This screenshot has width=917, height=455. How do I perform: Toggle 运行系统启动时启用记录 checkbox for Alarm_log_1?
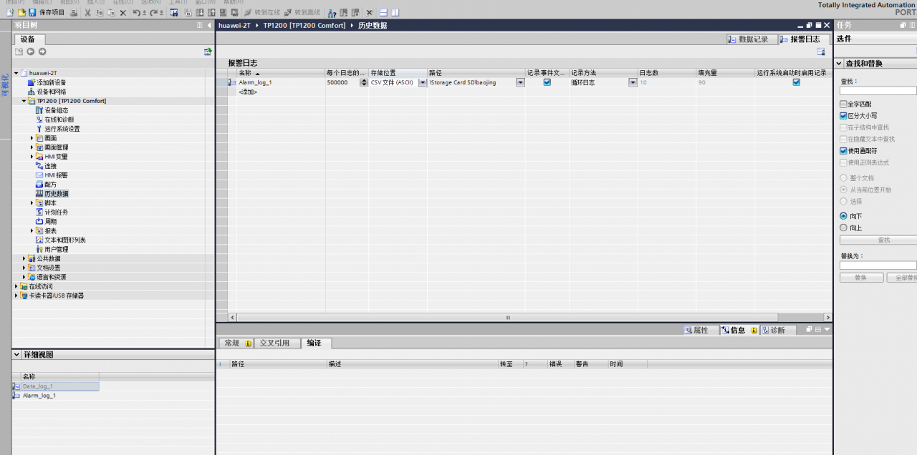pos(796,82)
